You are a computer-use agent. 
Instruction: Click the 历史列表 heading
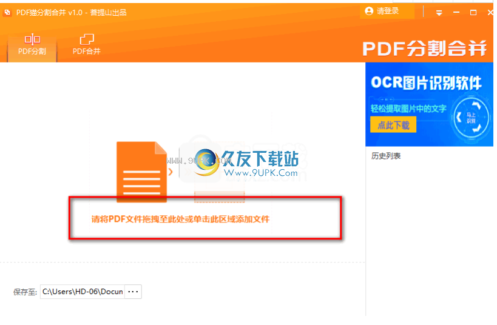point(386,156)
